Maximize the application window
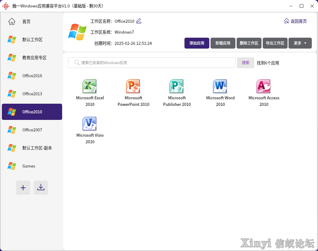The image size is (318, 251). pyautogui.click(x=302, y=6)
